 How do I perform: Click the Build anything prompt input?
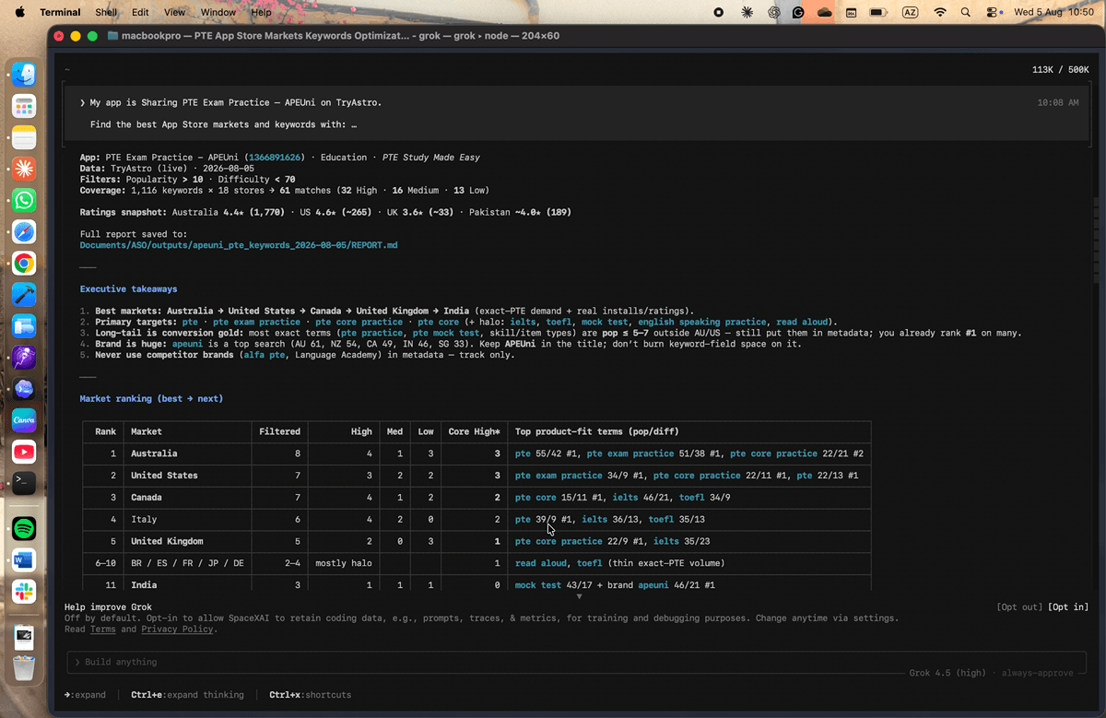pos(578,662)
